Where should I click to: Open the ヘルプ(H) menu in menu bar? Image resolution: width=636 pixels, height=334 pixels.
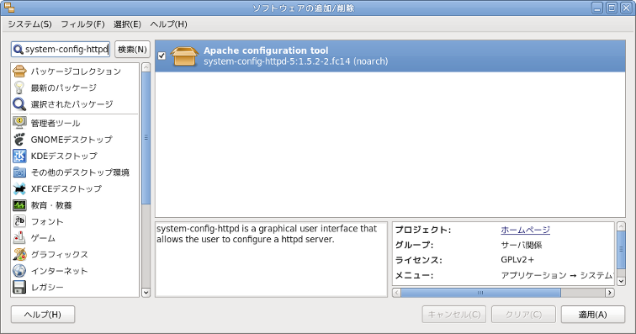tap(168, 24)
